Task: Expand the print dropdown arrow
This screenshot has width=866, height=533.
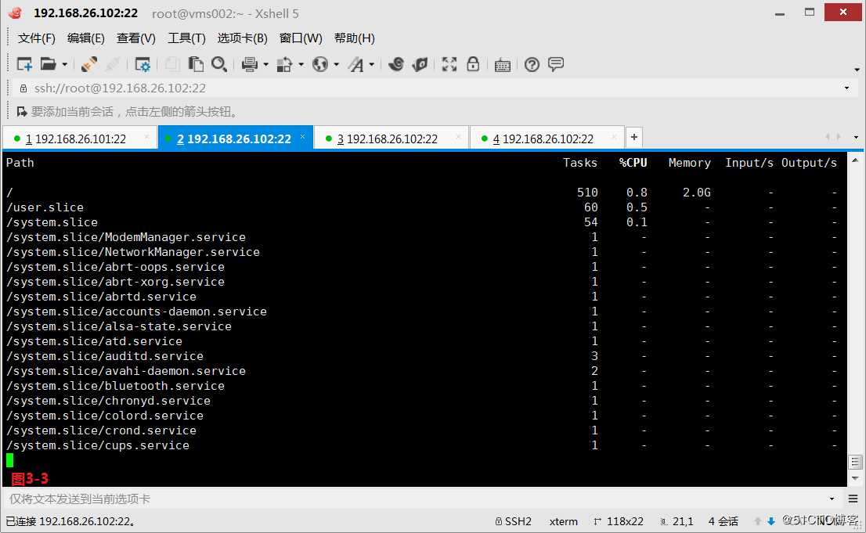Action: coord(265,65)
